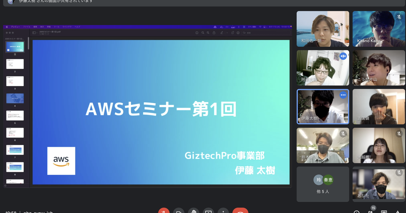Screen dimensions: 406x213
Task: Open the ツール menu
Action: 57,26
